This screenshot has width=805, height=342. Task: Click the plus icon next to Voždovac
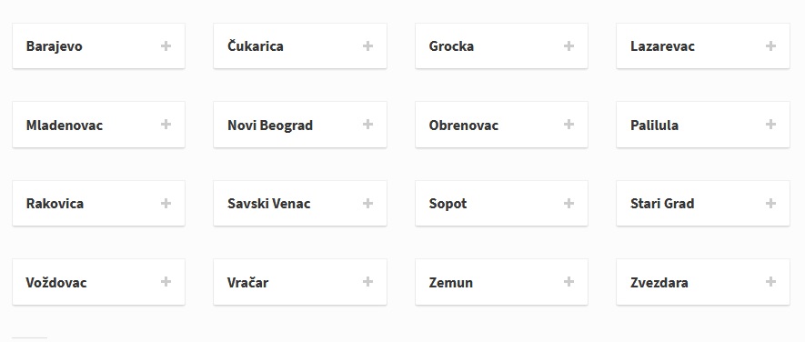coord(166,281)
